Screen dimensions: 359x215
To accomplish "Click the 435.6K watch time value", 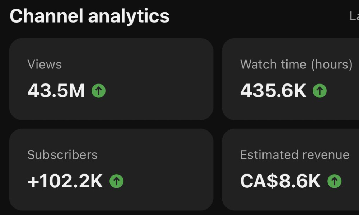I will point(273,91).
